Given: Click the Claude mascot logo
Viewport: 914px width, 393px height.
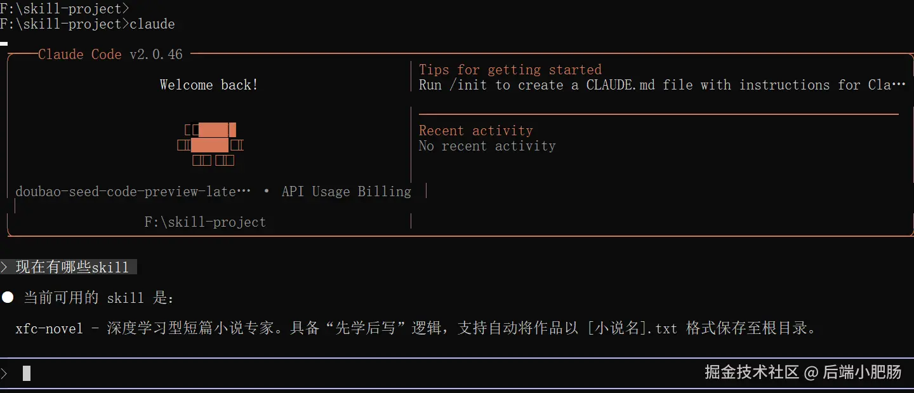Looking at the screenshot, I should (x=210, y=145).
